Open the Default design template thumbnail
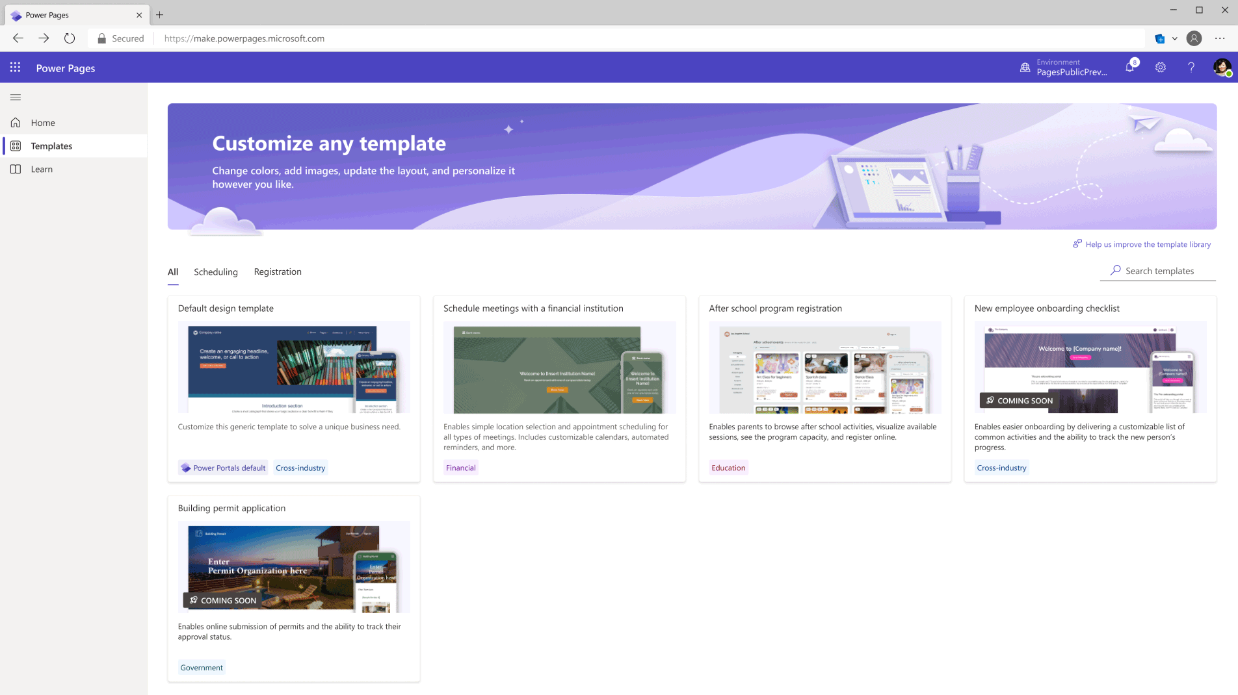The image size is (1238, 695). [x=294, y=367]
